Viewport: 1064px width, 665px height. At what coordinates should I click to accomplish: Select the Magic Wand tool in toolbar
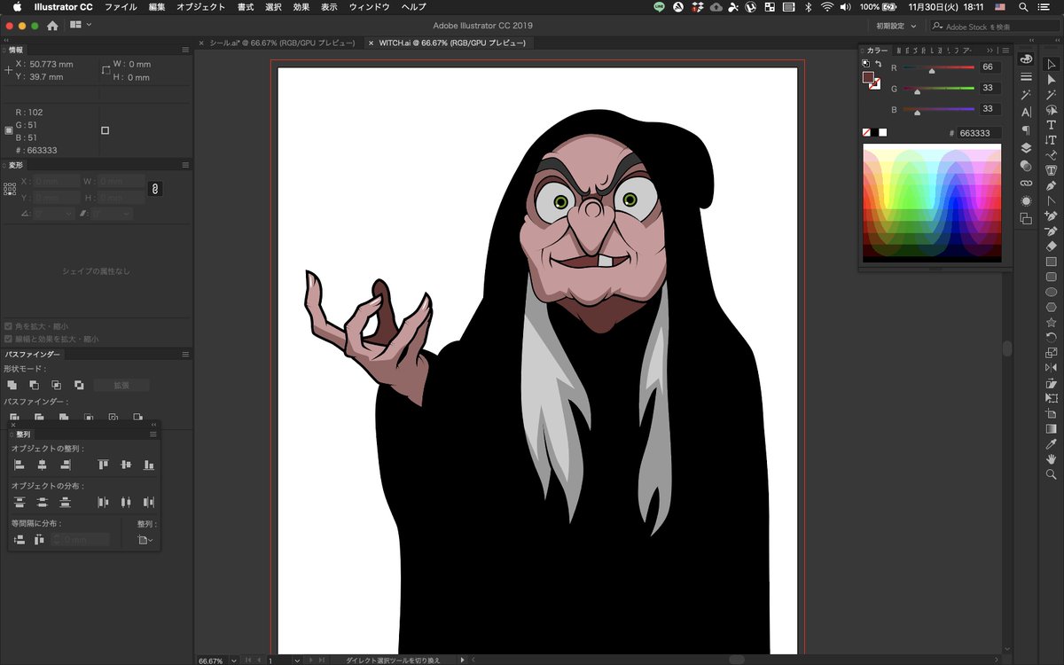point(1052,95)
